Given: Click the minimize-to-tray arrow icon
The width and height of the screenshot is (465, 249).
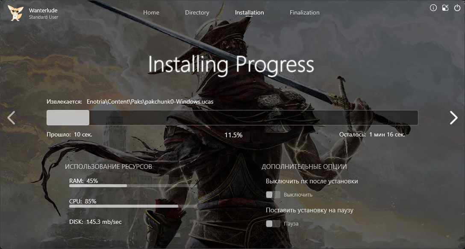Looking at the screenshot, I should 445,8.
